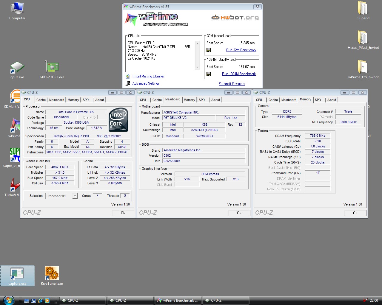Image resolution: width=382 pixels, height=305 pixels.
Task: Open the wPrime desktop shortcut
Action: pyautogui.click(x=14, y=128)
